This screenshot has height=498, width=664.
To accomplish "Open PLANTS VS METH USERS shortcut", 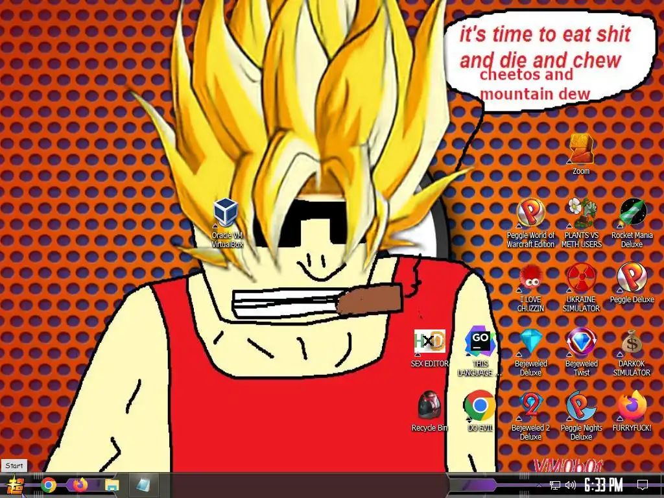I will click(x=582, y=223).
